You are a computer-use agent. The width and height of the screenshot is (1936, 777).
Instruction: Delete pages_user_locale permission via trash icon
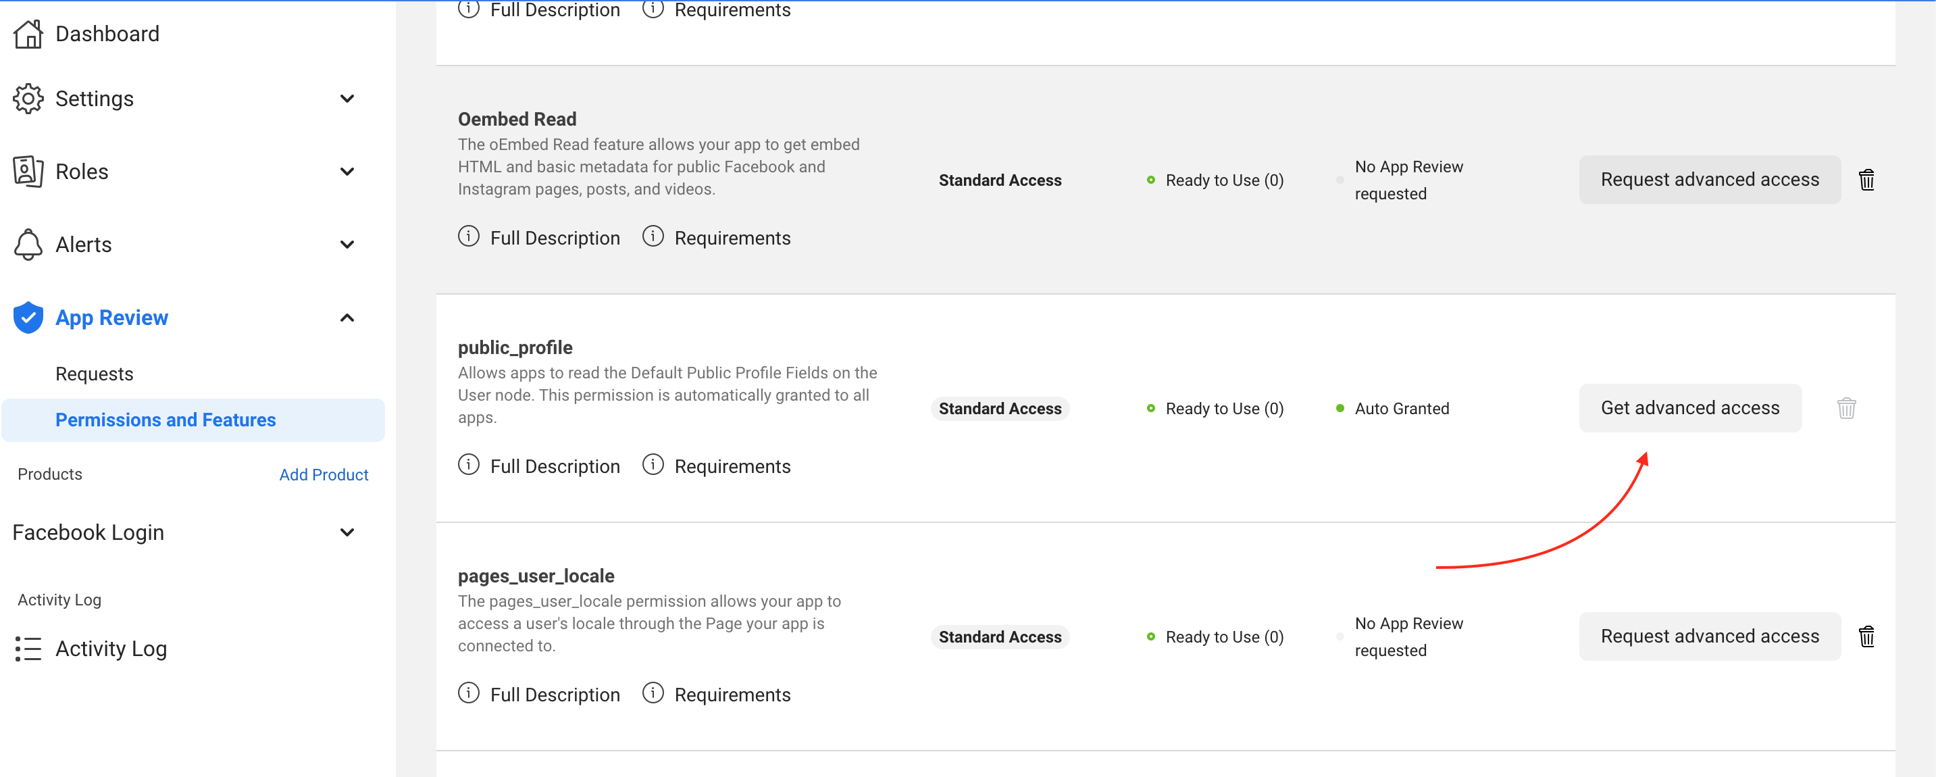tap(1867, 636)
